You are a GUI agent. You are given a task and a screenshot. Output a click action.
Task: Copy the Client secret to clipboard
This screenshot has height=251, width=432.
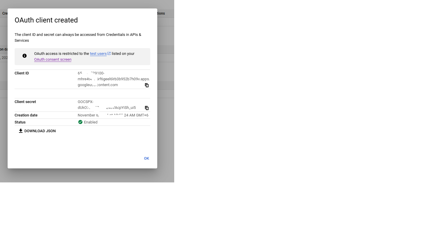pos(147,108)
